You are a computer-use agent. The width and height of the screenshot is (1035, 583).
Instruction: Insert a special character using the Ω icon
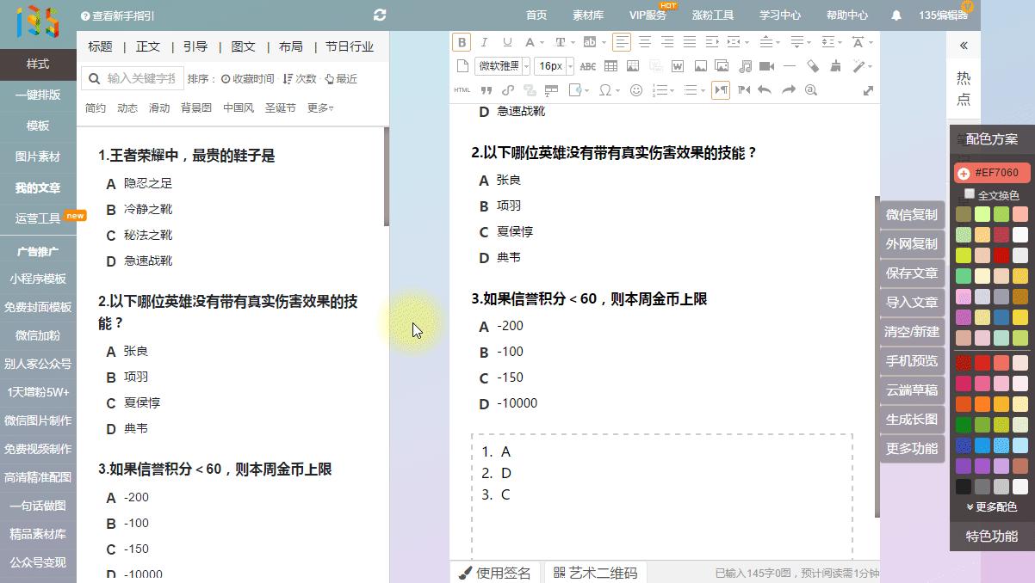tap(605, 89)
